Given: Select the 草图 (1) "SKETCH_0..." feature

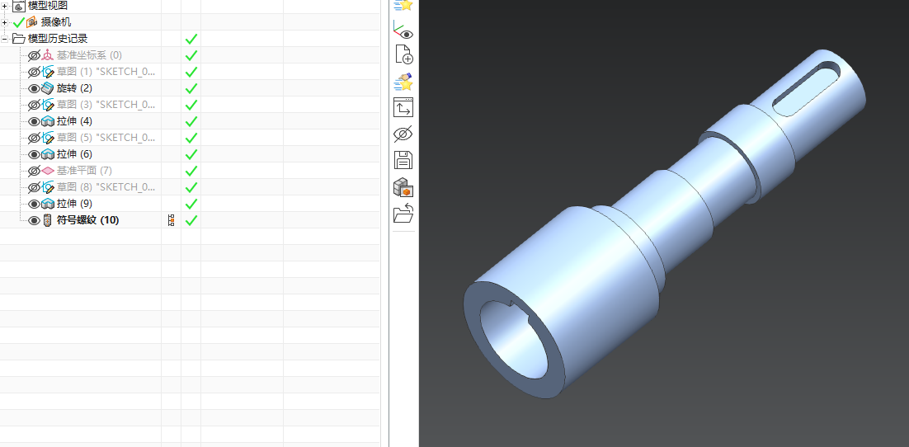Looking at the screenshot, I should click(106, 72).
